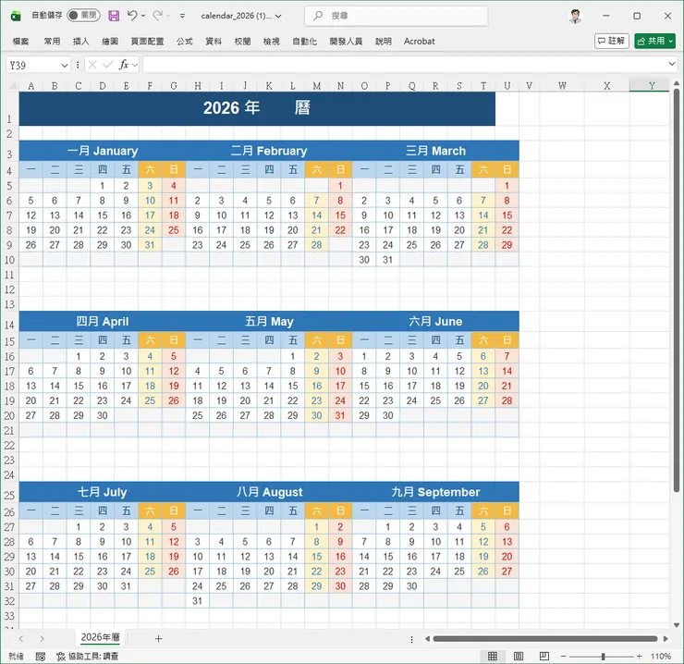Click the 2026年曆 sheet tab
Viewport: 684px width, 664px height.
(x=101, y=637)
